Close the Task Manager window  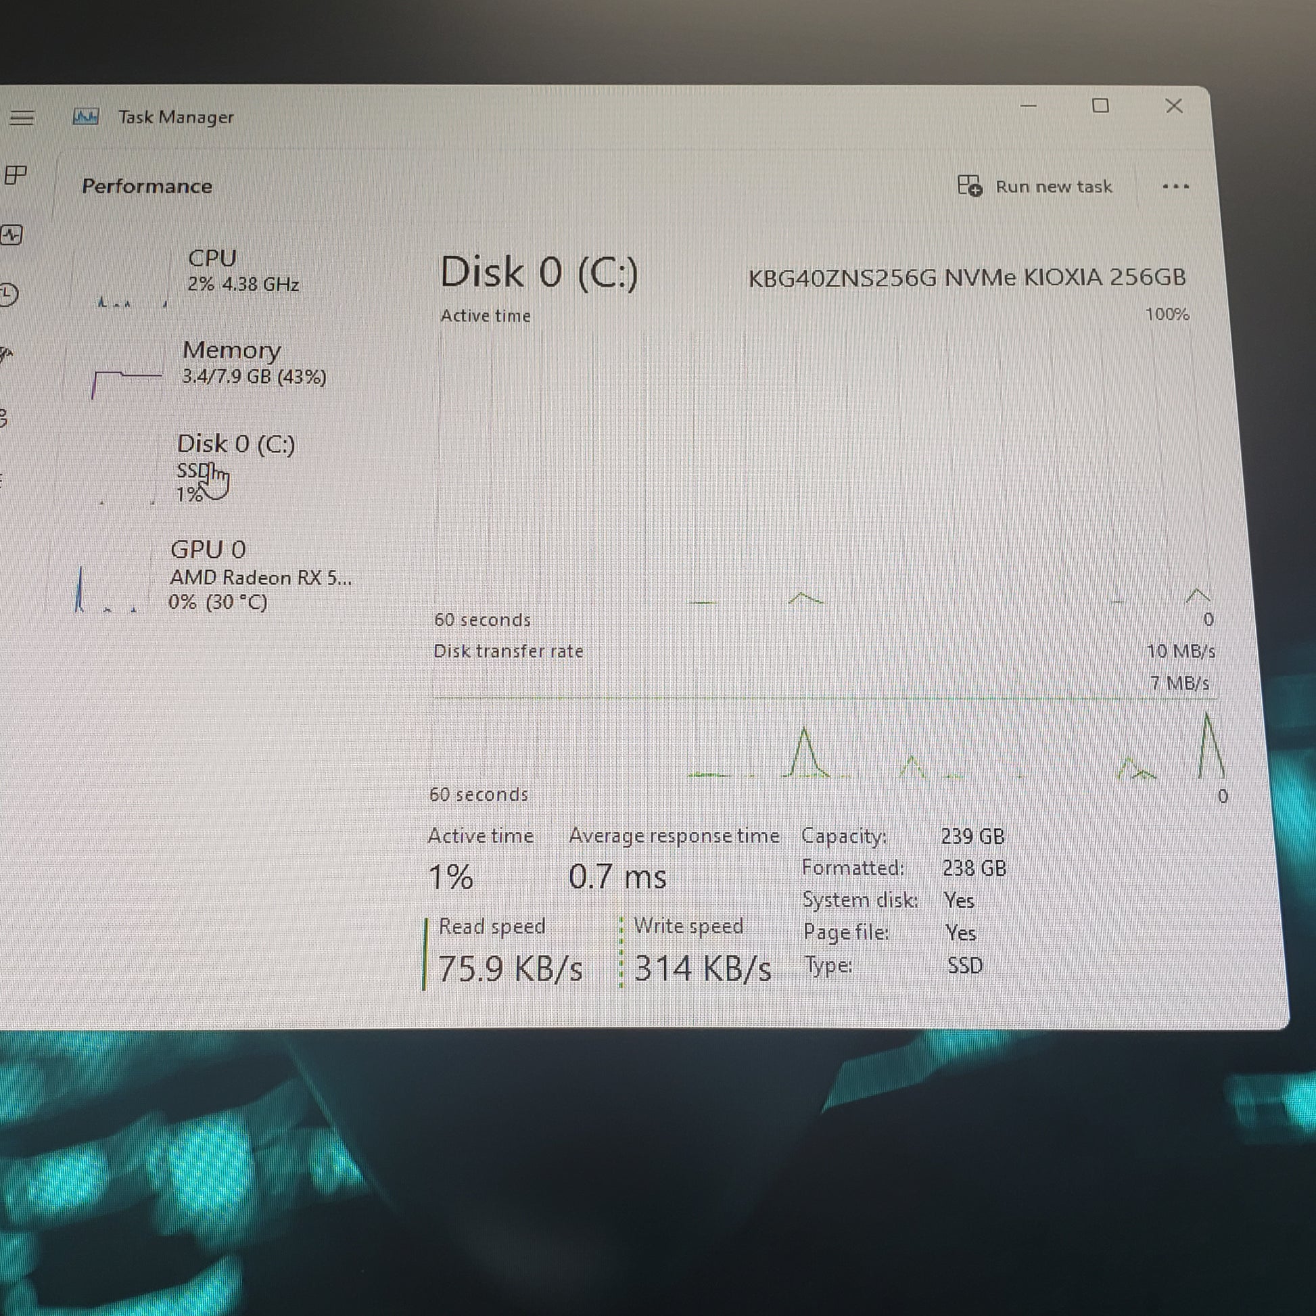pyautogui.click(x=1173, y=105)
